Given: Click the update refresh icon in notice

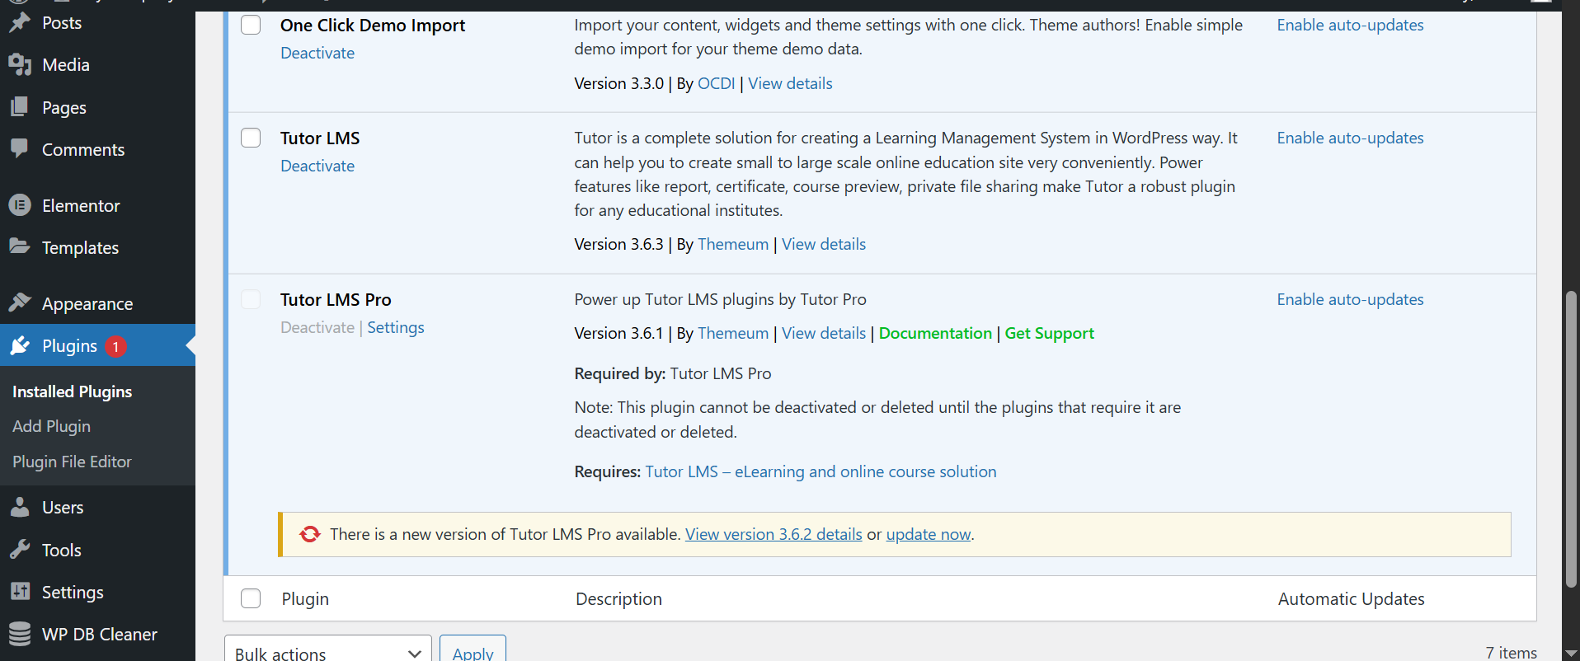Looking at the screenshot, I should tap(310, 534).
